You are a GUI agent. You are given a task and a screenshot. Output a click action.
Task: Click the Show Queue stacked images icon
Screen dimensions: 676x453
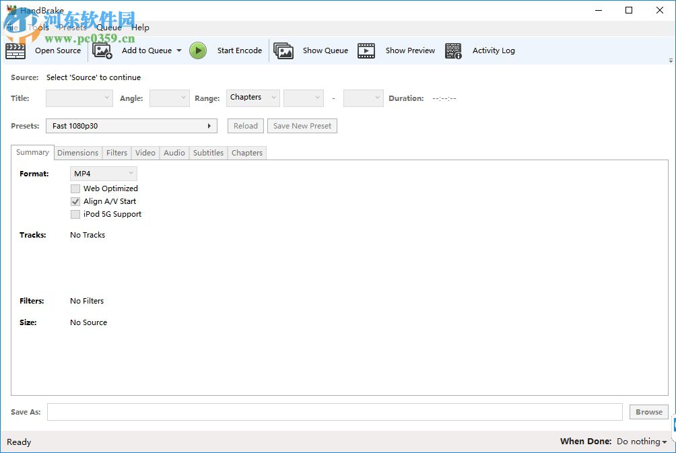pyautogui.click(x=283, y=51)
